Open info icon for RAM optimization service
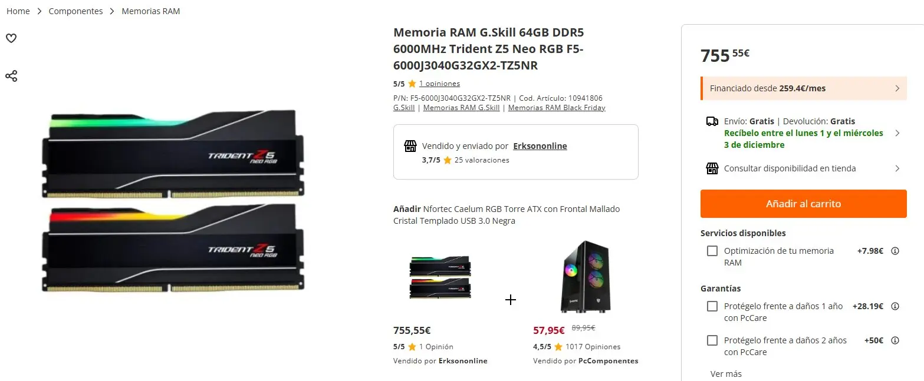Screen dimensions: 924x381 895,251
